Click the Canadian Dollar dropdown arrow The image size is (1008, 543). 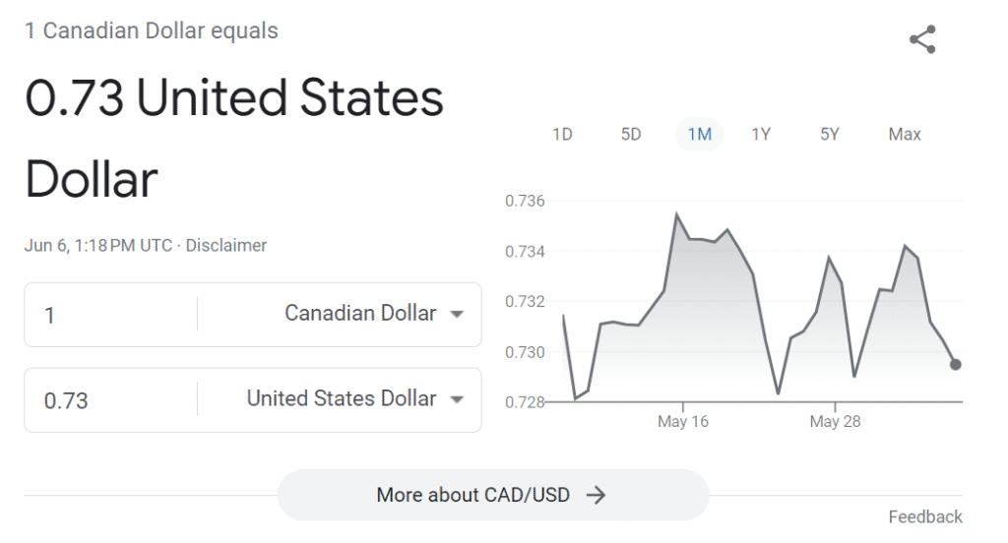[456, 315]
